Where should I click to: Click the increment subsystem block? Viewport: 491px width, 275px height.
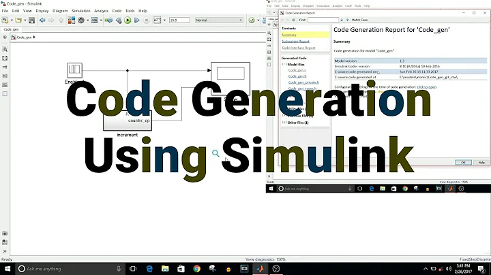(x=128, y=120)
